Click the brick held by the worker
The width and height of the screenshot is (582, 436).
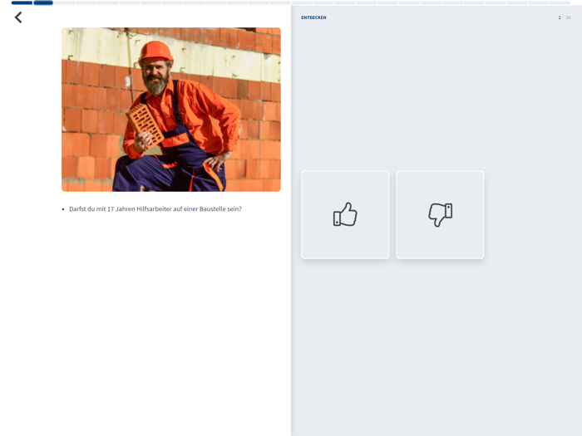pyautogui.click(x=145, y=125)
